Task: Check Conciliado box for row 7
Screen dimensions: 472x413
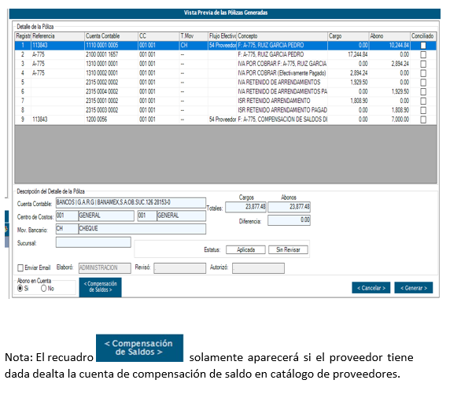Action: pyautogui.click(x=423, y=101)
